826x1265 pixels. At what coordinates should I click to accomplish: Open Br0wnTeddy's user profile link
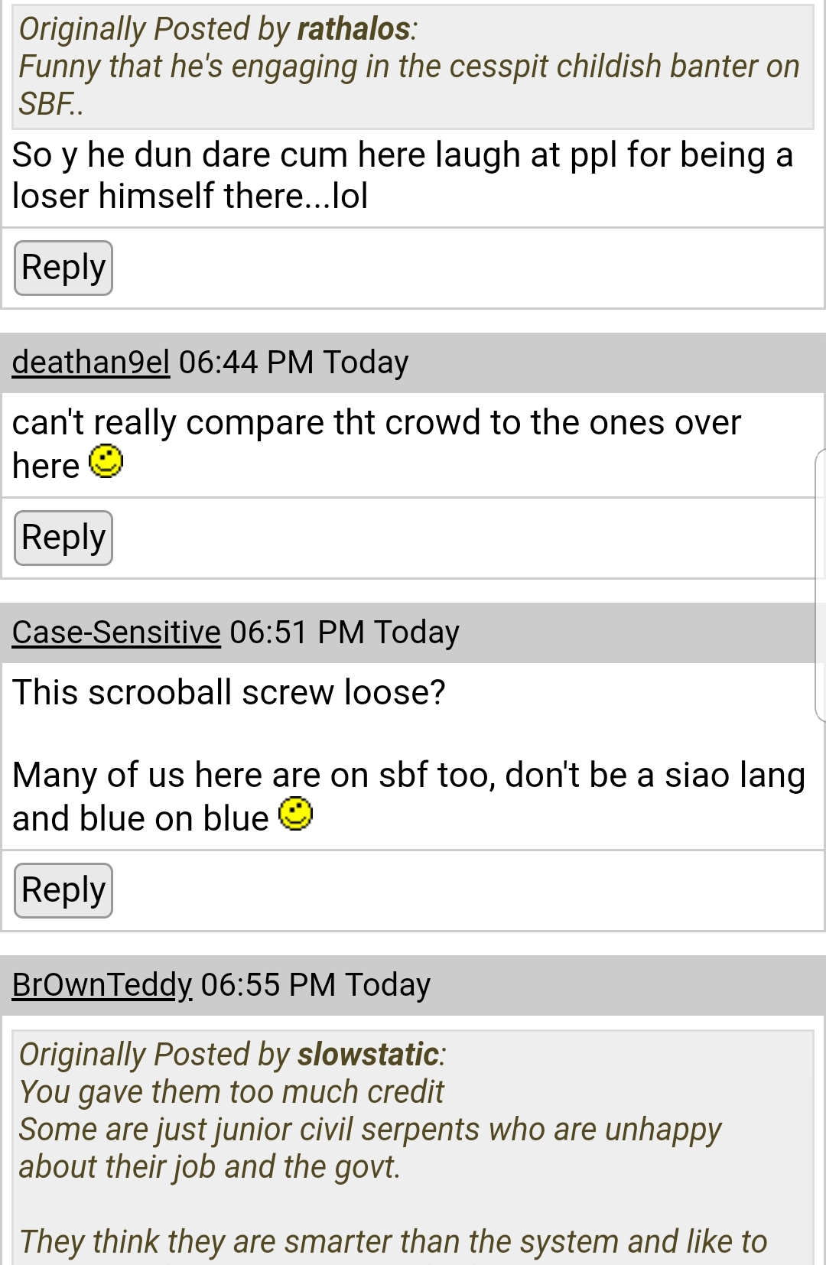102,985
